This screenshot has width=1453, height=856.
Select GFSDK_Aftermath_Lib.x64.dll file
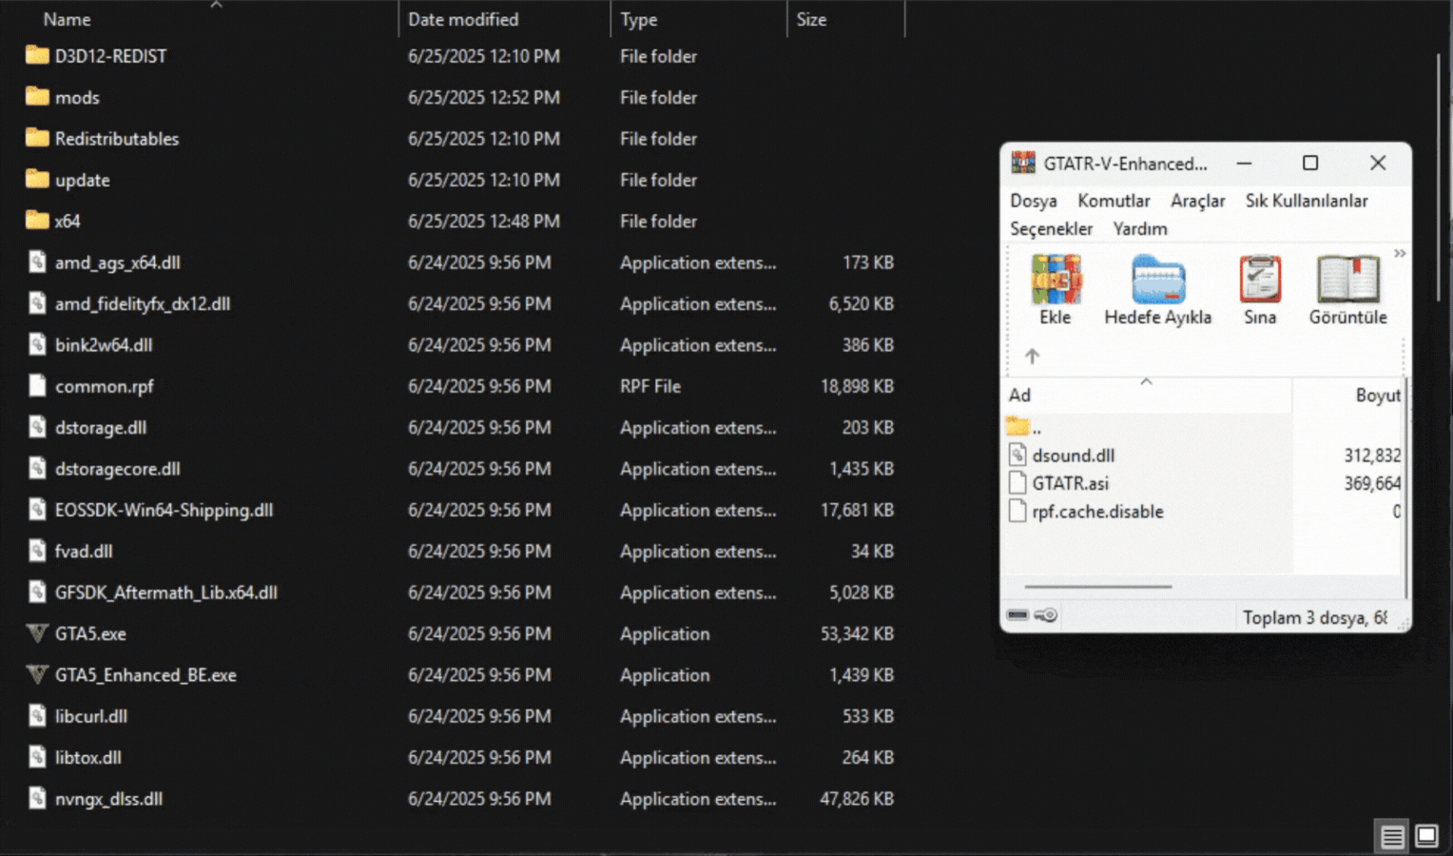click(x=165, y=593)
